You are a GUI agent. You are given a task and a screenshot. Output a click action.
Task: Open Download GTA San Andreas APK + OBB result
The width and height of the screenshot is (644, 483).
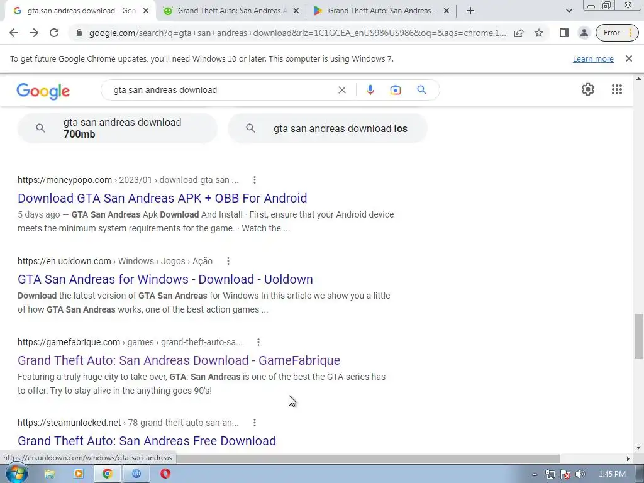[x=162, y=198]
